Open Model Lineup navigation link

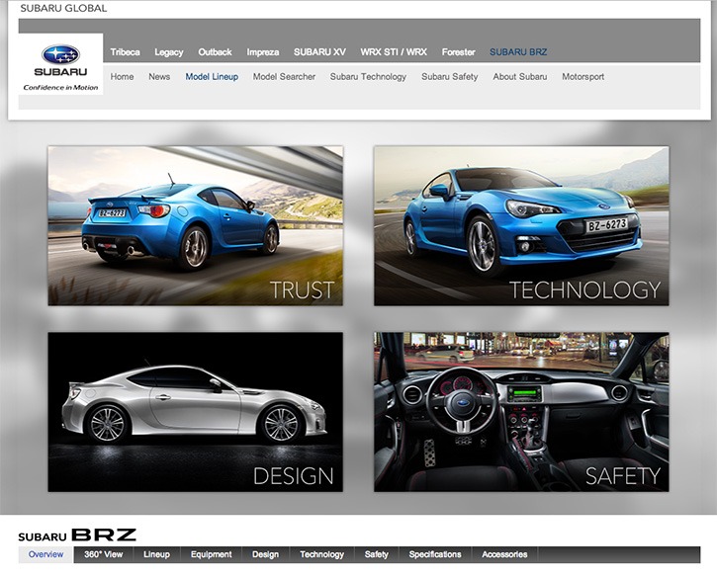pos(212,77)
